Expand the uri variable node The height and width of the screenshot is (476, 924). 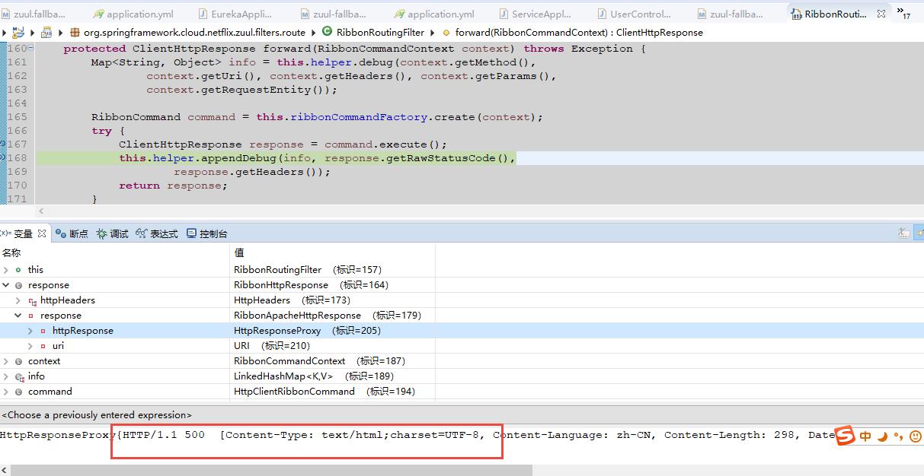click(x=30, y=346)
